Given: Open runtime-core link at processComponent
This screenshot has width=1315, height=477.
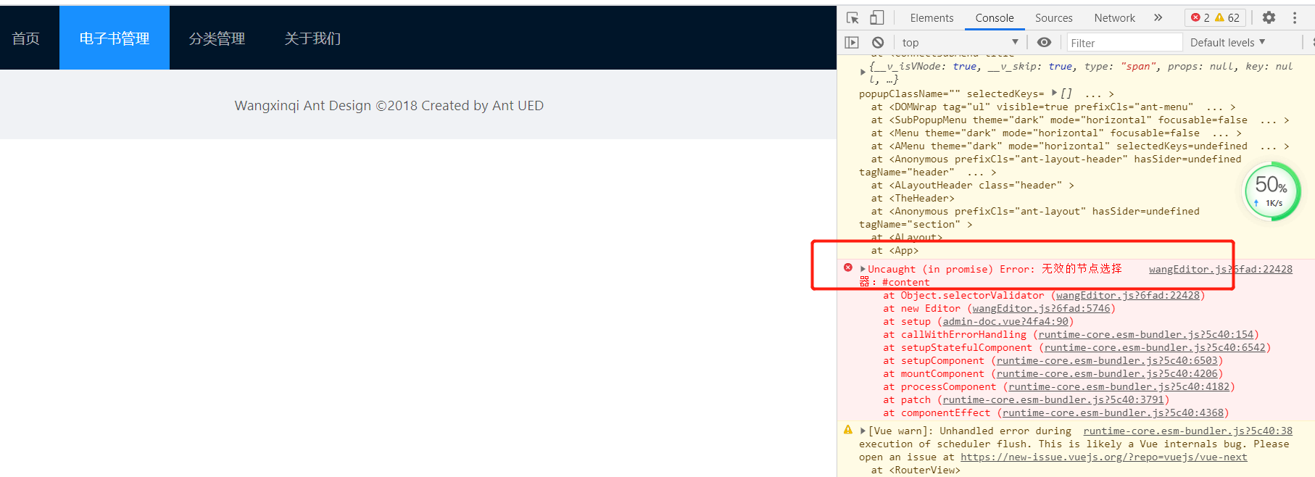Looking at the screenshot, I should coord(1119,386).
